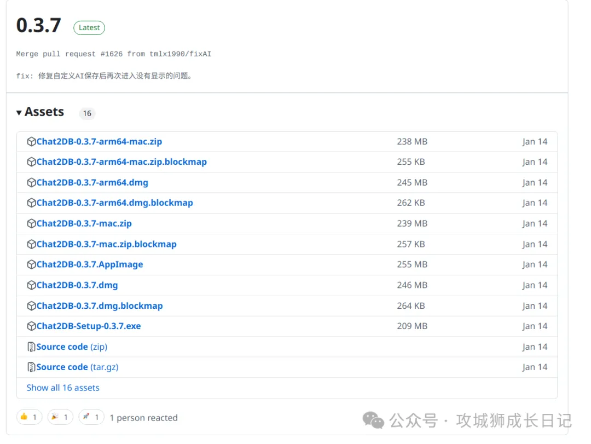Expand list with Show all 16 assets

coord(63,388)
